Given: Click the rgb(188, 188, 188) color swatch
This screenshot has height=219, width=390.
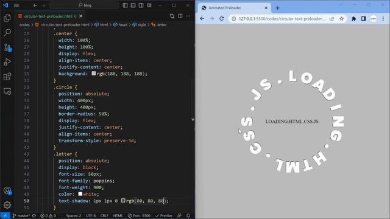Looking at the screenshot, I should point(93,74).
